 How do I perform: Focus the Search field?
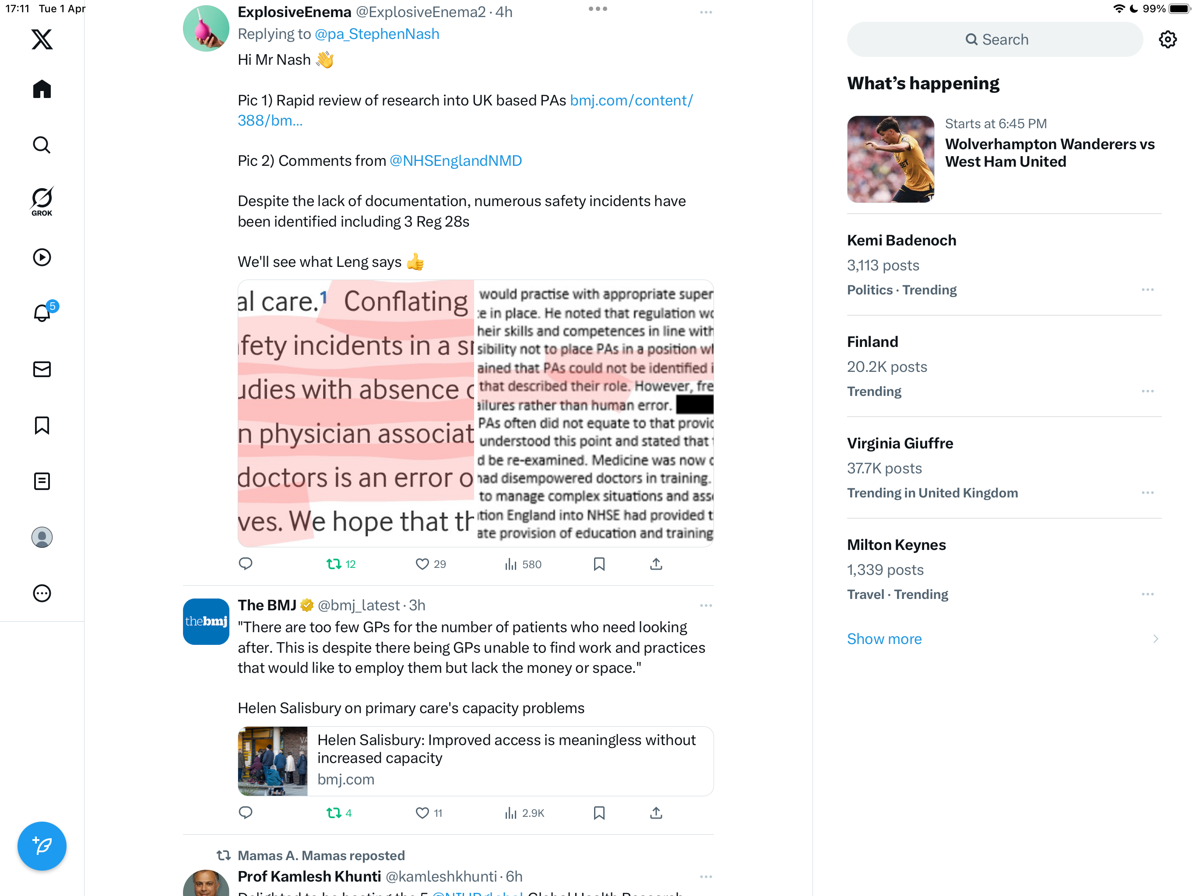click(x=994, y=39)
